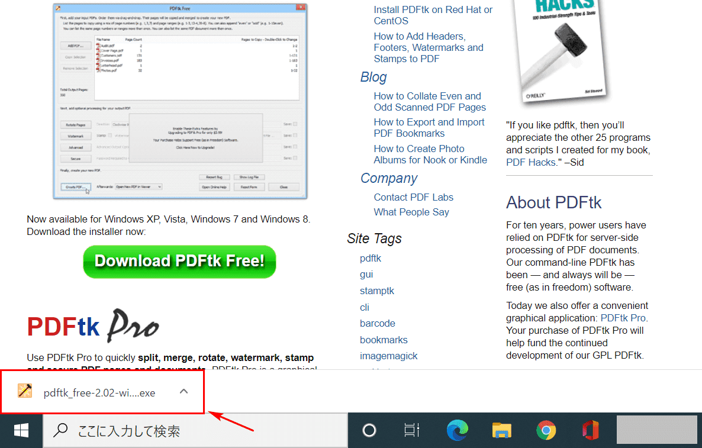This screenshot has width=702, height=448.
Task: Open How to Add Headers, Footers, Watermarks link
Action: click(429, 47)
